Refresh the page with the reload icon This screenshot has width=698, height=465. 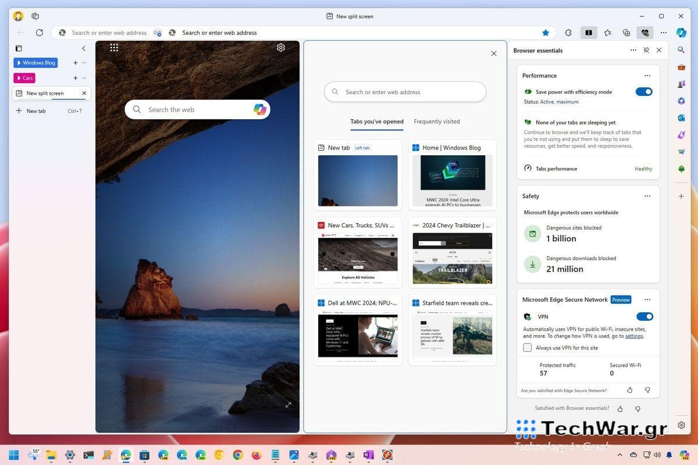(40, 33)
